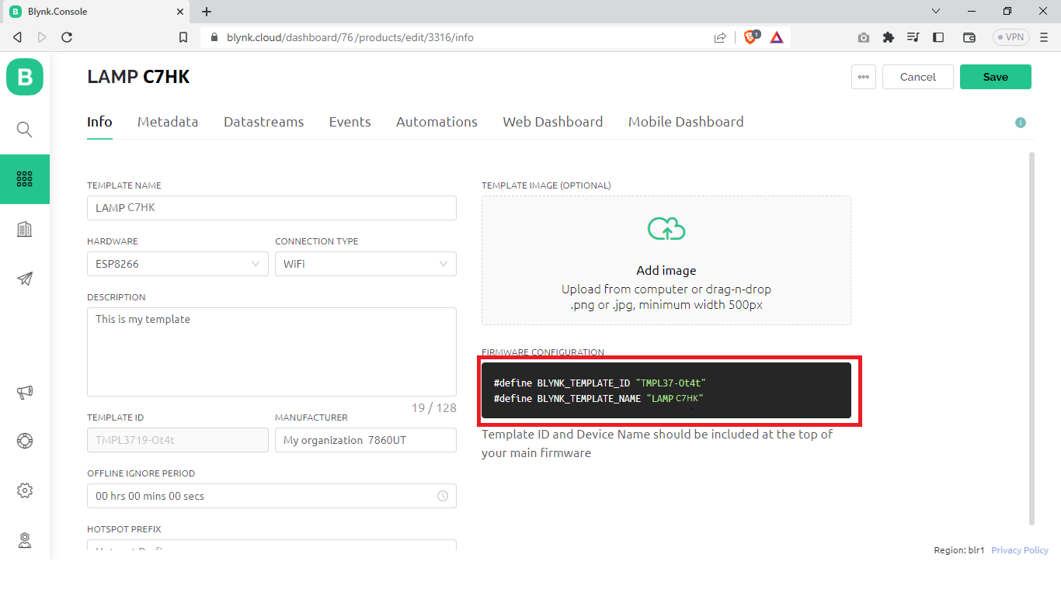Open the organization building icon
The width and height of the screenshot is (1061, 596).
25,229
